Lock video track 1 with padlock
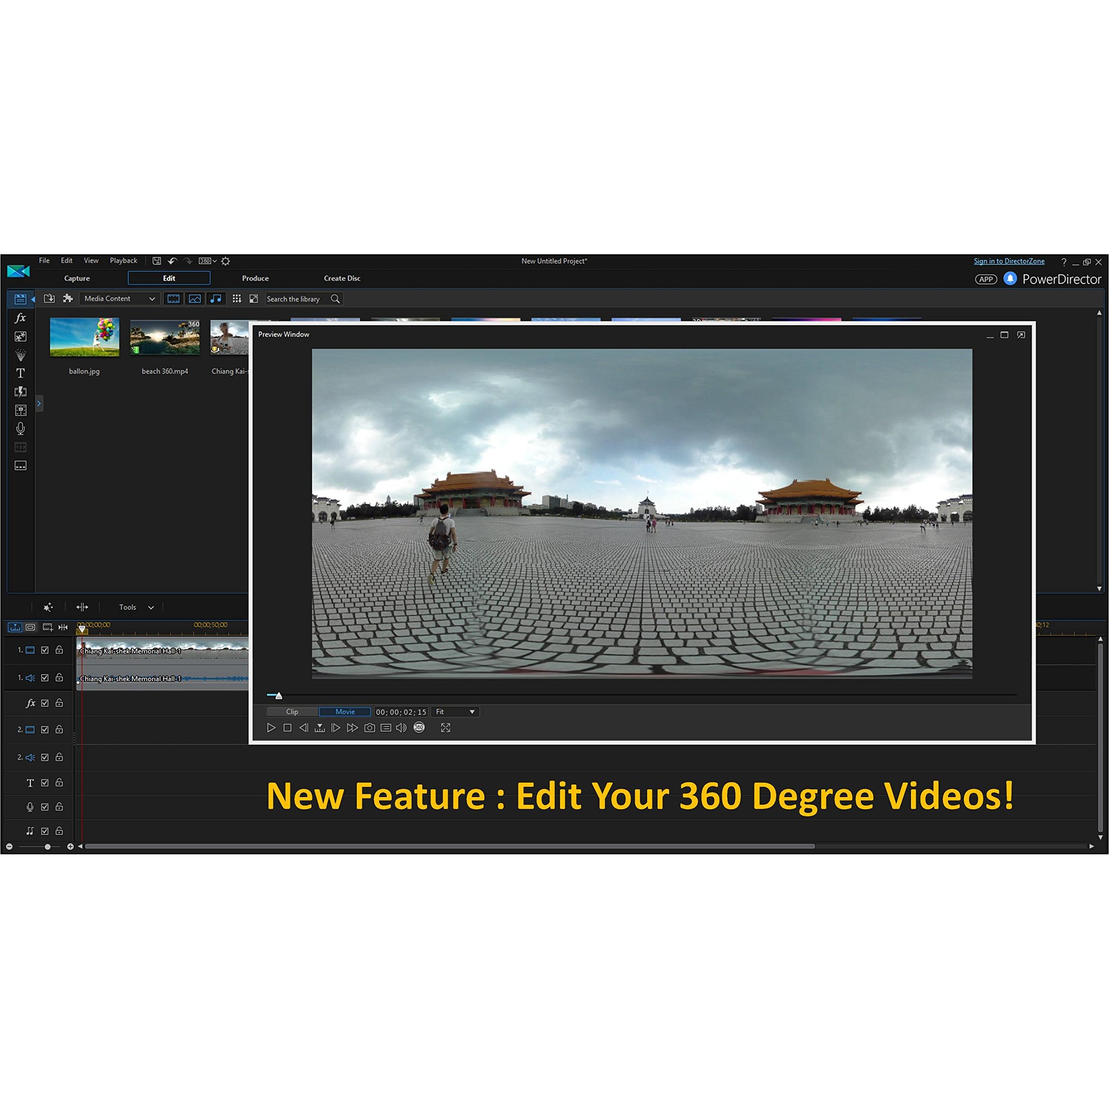Viewport: 1109px width, 1109px height. click(59, 650)
